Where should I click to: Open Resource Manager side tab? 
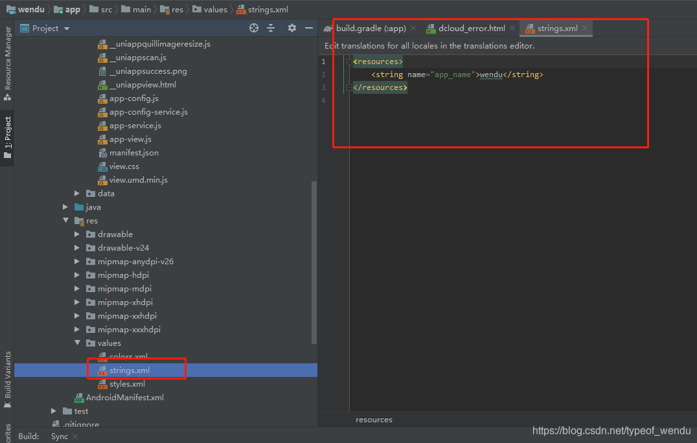pos(8,63)
